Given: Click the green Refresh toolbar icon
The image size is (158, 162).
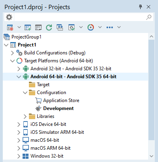Looking at the screenshot, I should click(49, 27).
